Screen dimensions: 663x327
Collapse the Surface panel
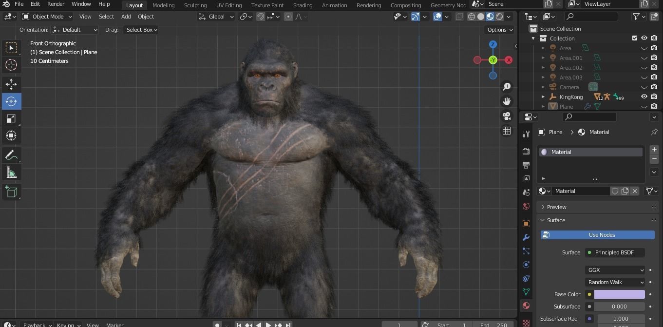coord(543,220)
